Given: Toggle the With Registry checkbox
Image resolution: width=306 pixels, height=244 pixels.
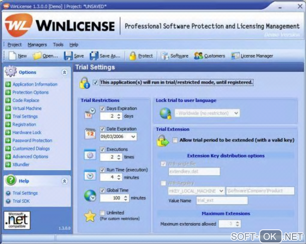Looking at the screenshot, I should tap(163, 183).
